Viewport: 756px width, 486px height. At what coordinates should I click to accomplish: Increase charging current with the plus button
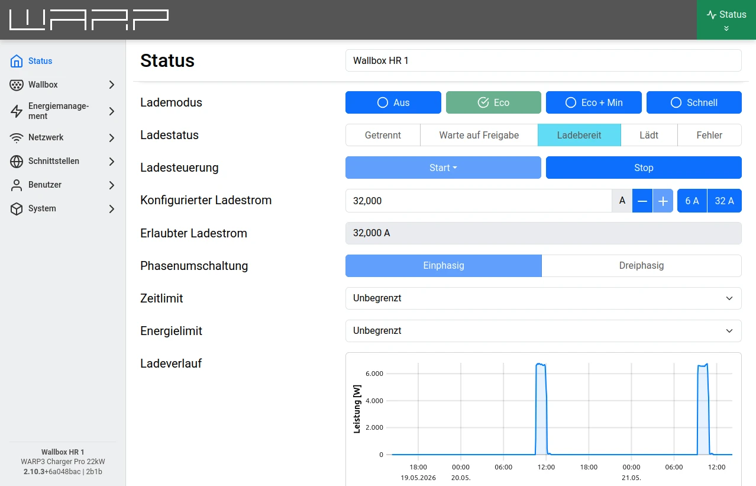tap(663, 201)
